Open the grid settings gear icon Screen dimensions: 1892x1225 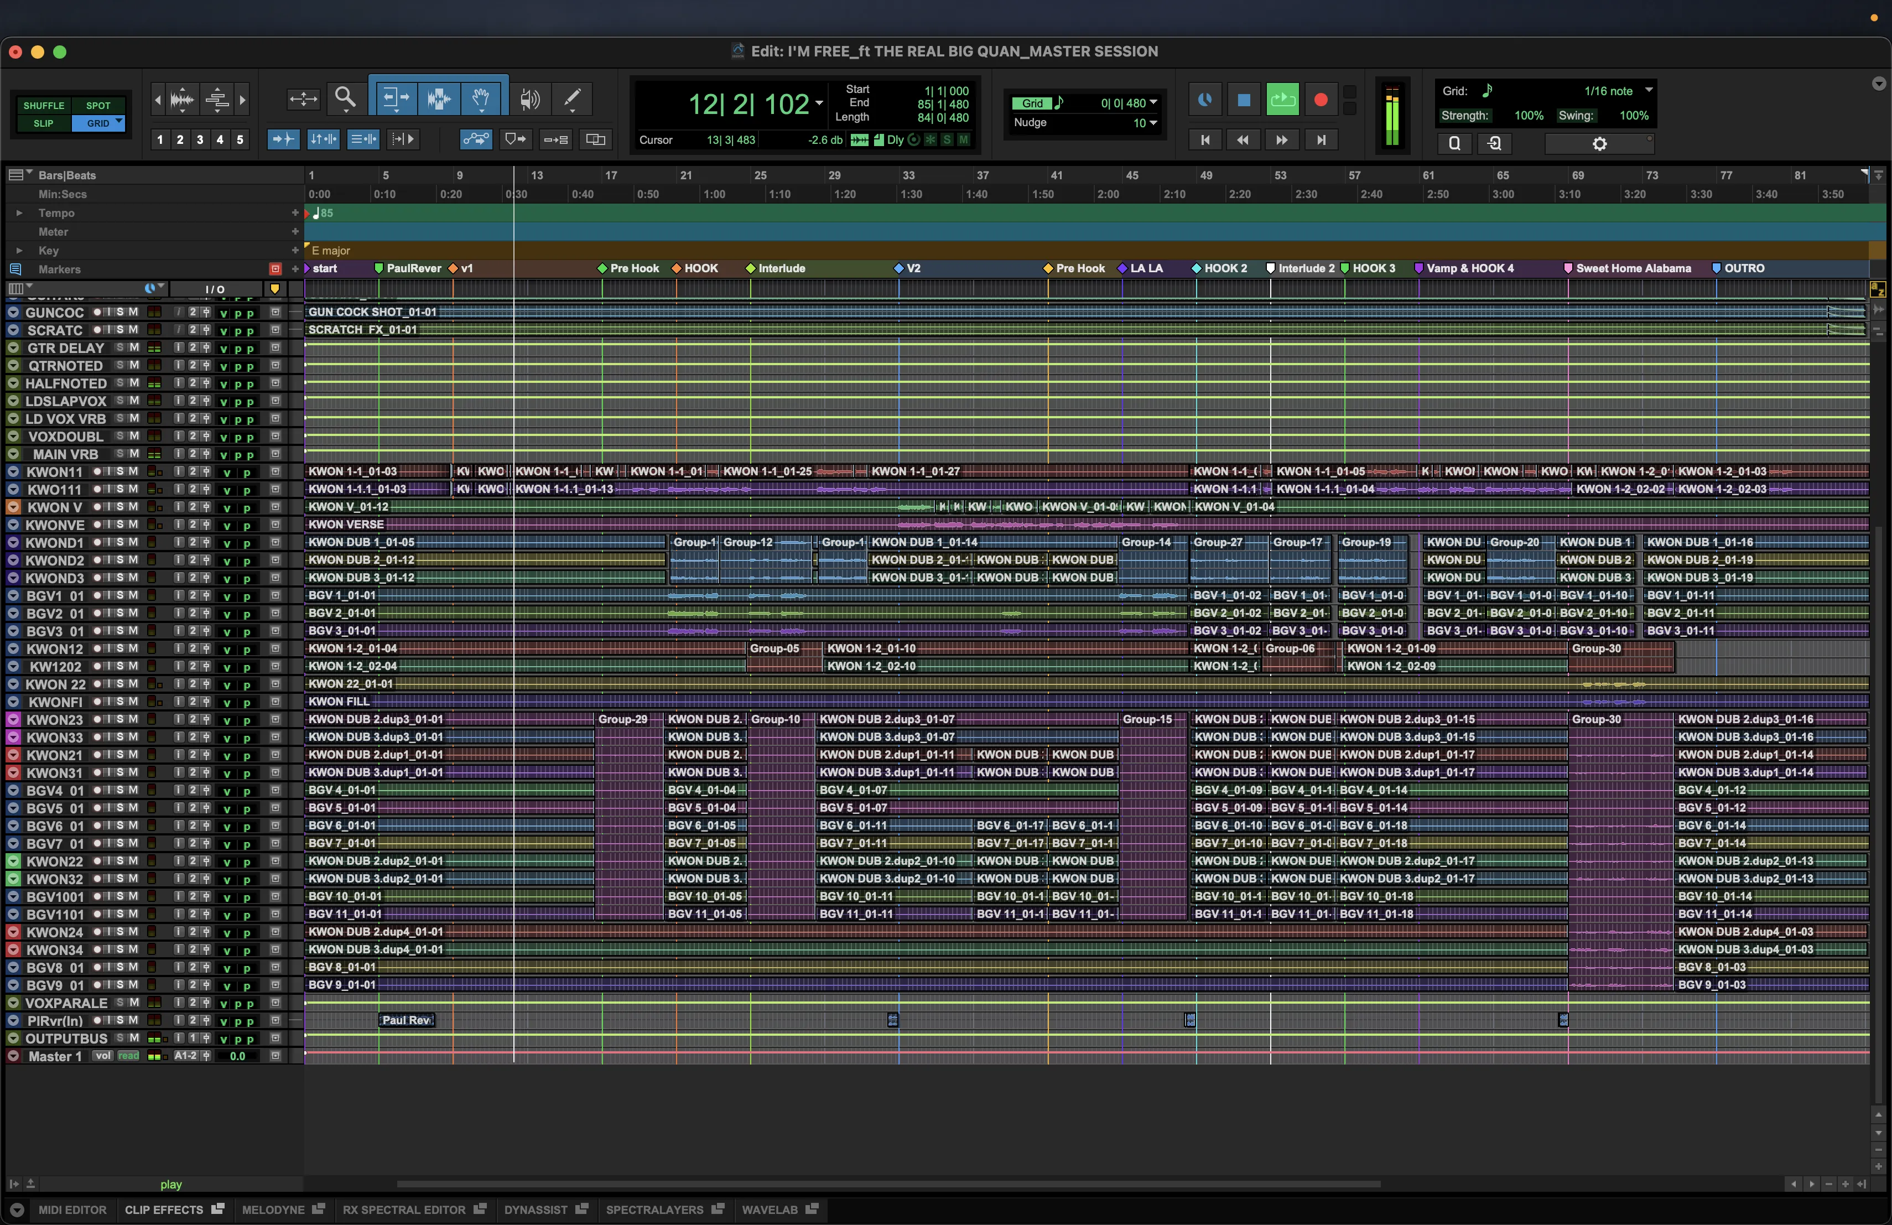point(1599,144)
